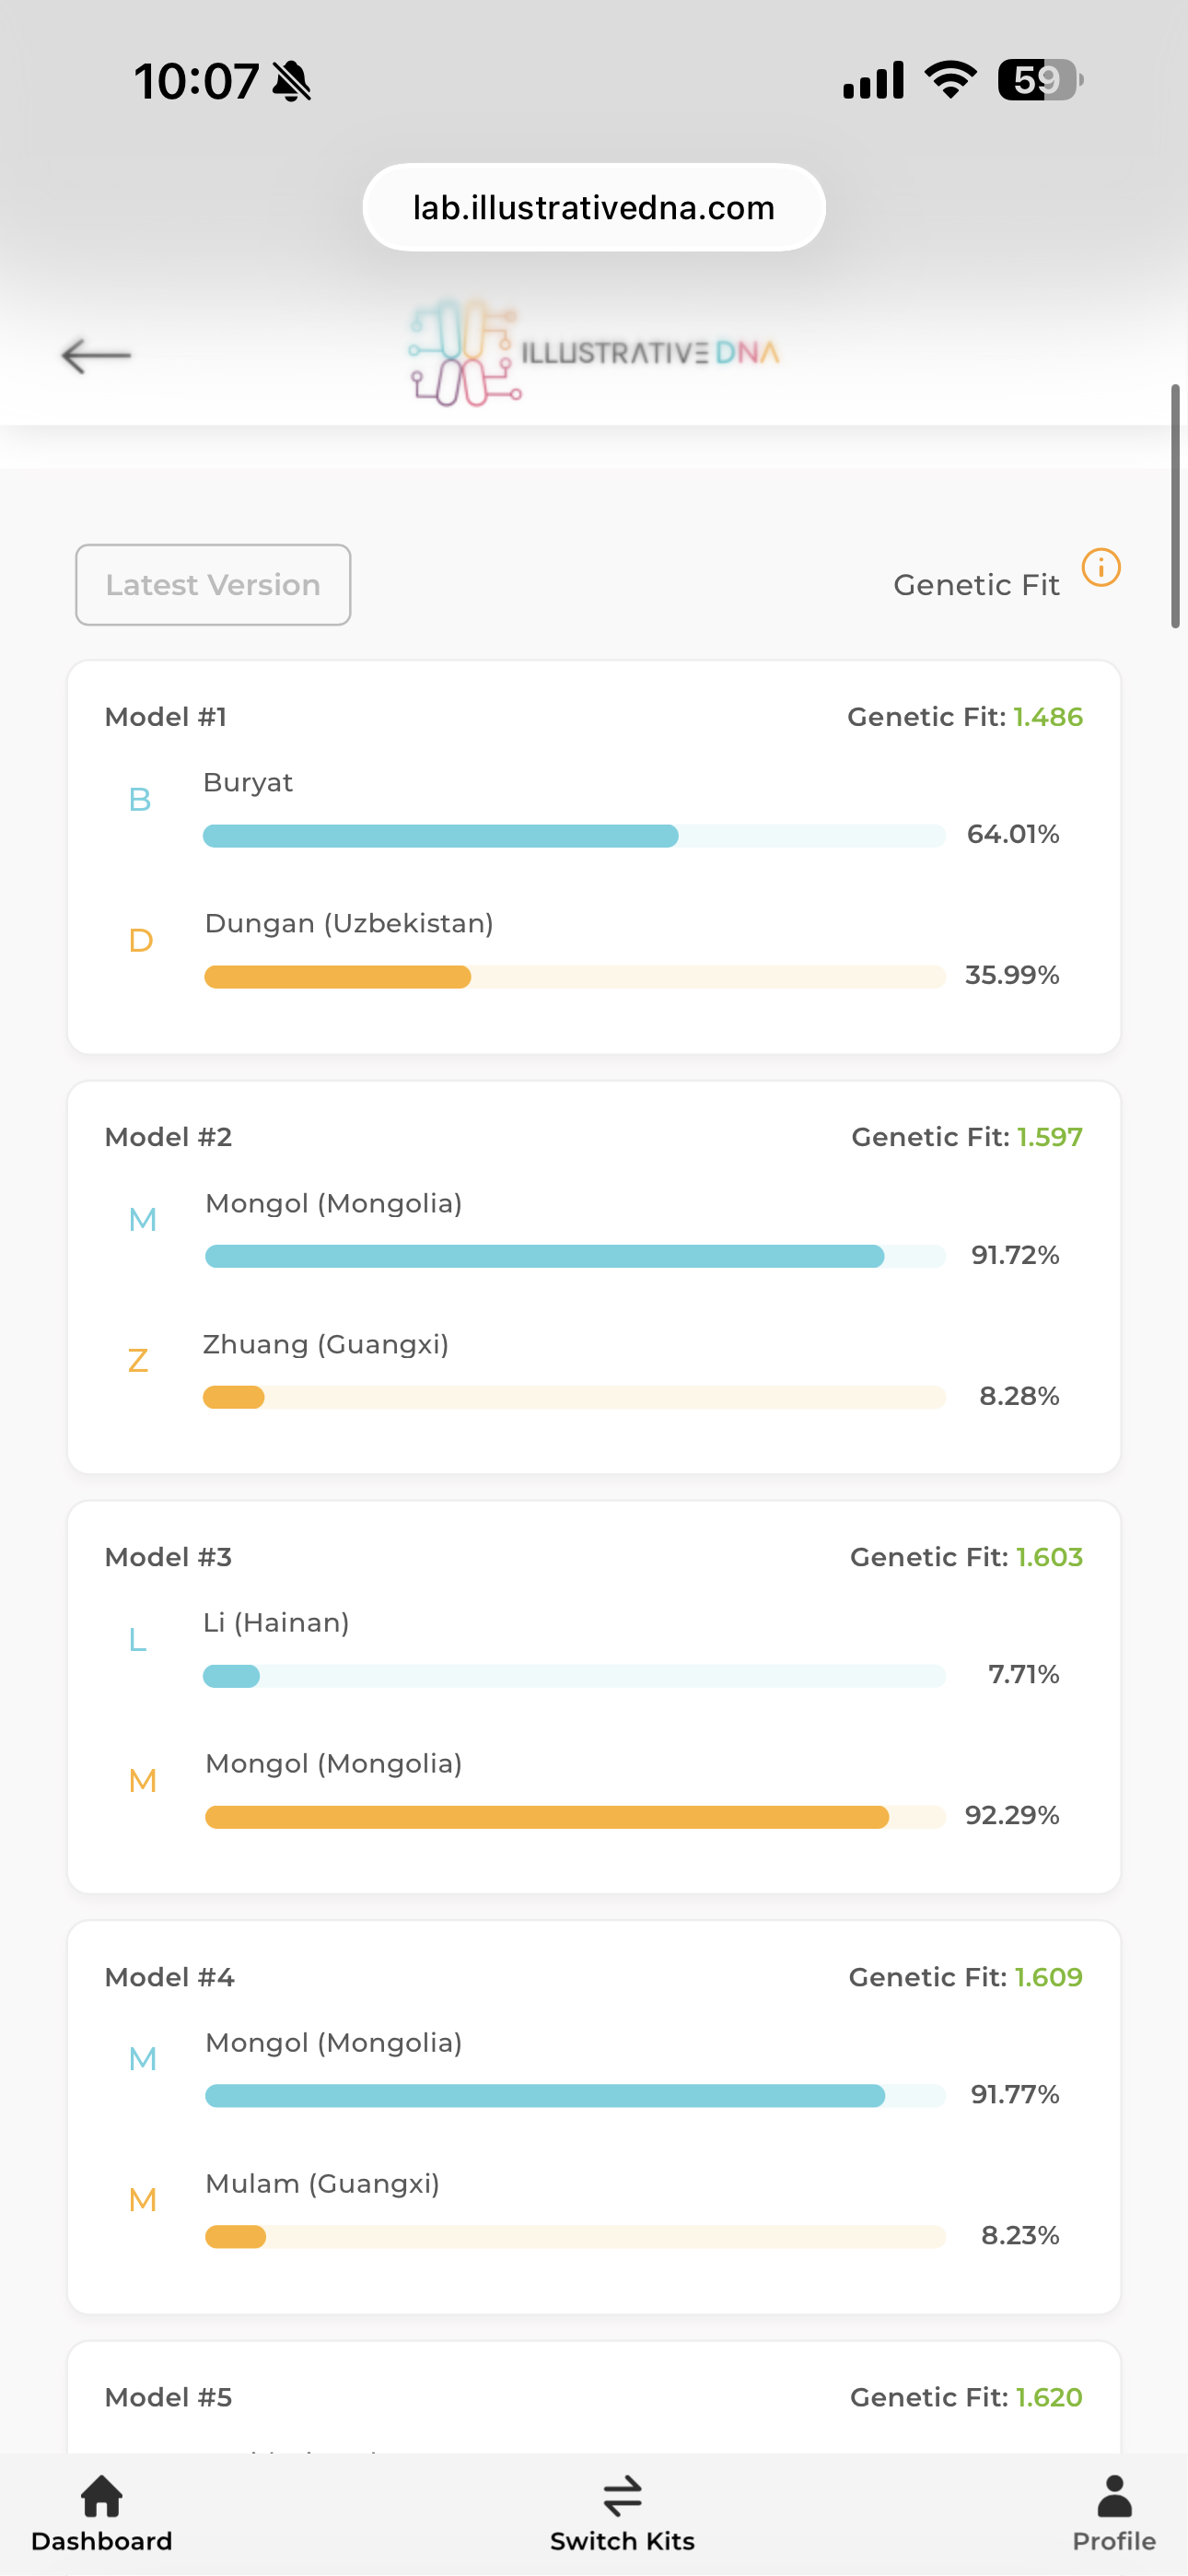Open the Latest Version dropdown
Image resolution: width=1188 pixels, height=2576 pixels.
213,585
